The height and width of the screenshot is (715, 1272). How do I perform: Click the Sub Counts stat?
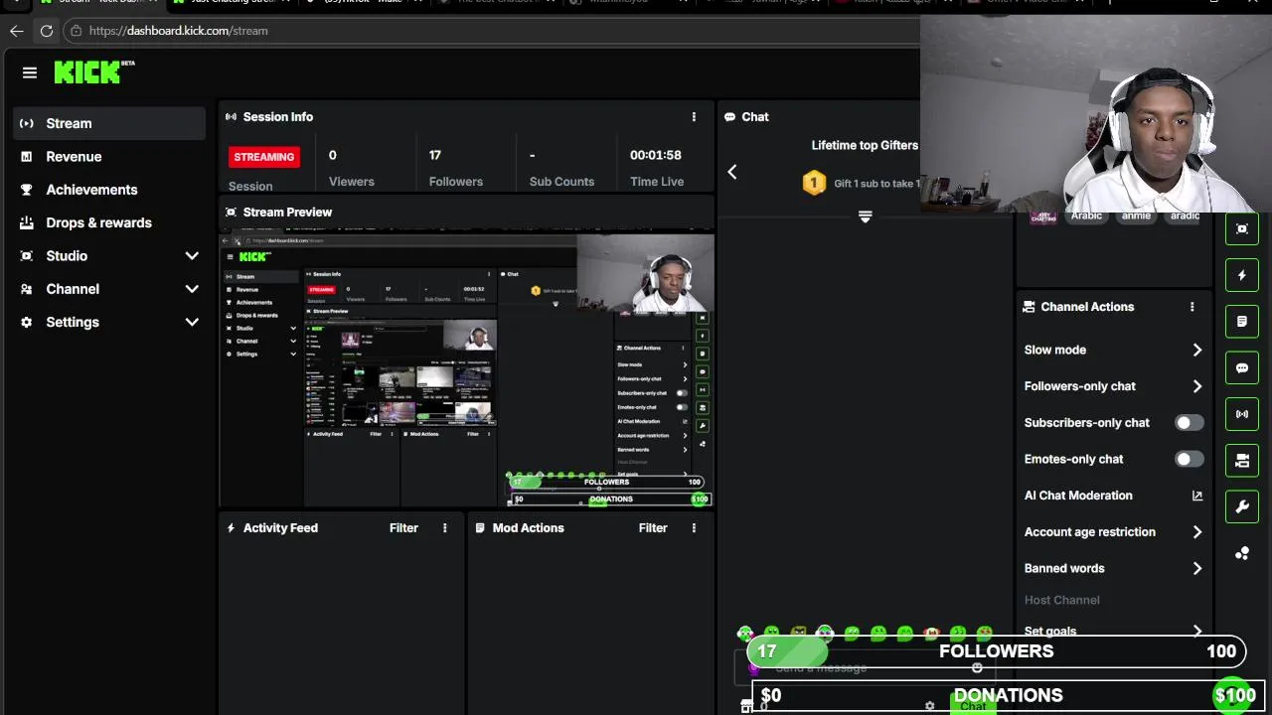(x=561, y=167)
